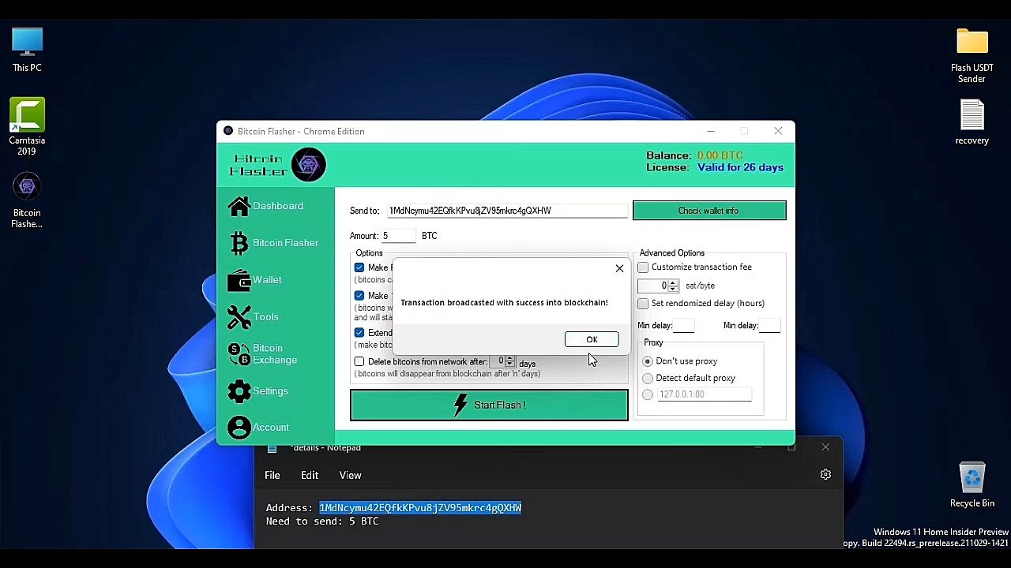
Task: Tick the Set randomized delay checkbox
Action: click(x=643, y=304)
